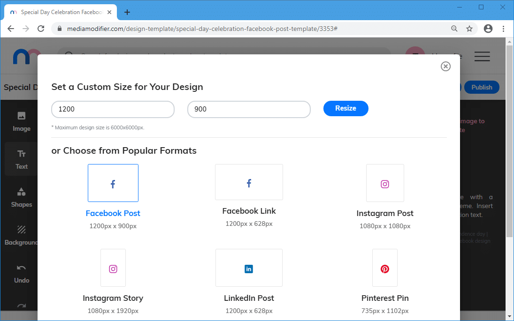Viewport: 514px width, 321px height.
Task: Click the Pinterest Pin label
Action: point(385,298)
